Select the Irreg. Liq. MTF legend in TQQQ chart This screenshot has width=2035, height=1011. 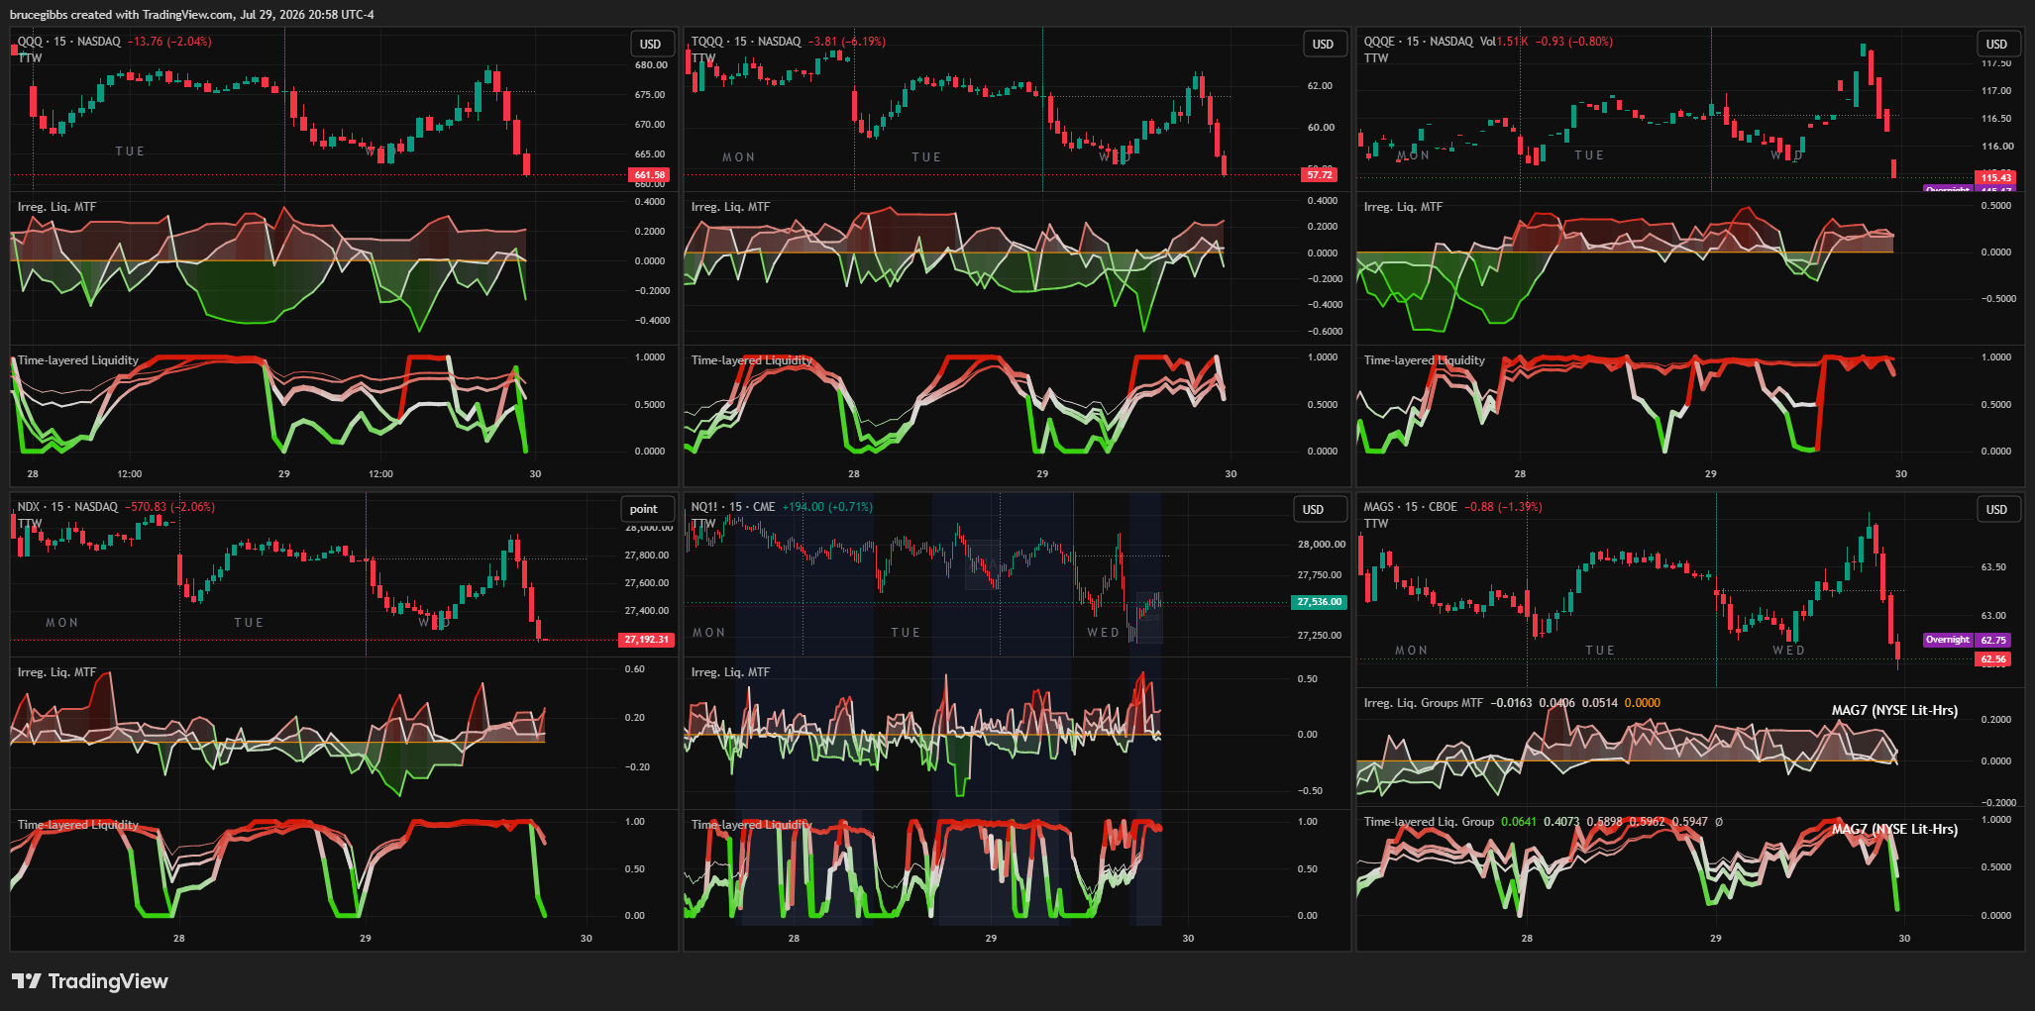730,207
